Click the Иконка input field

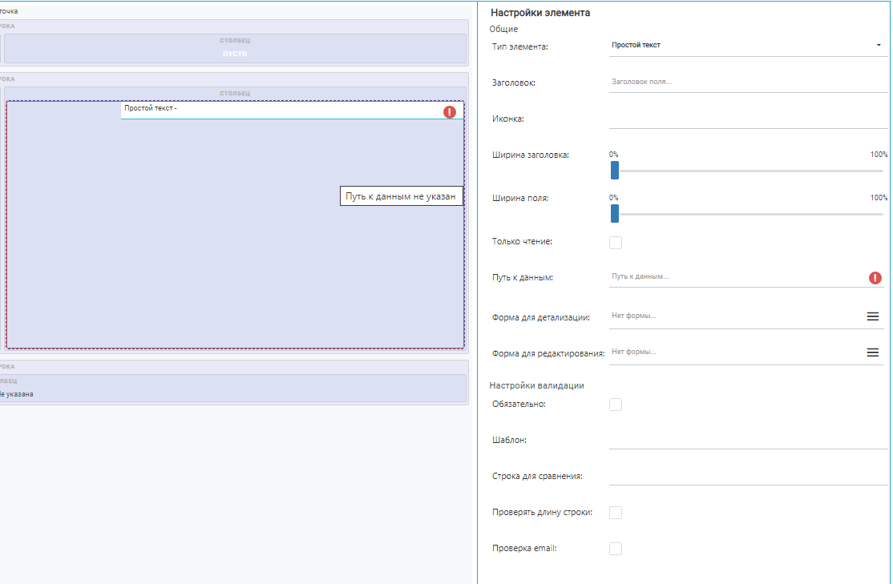746,119
